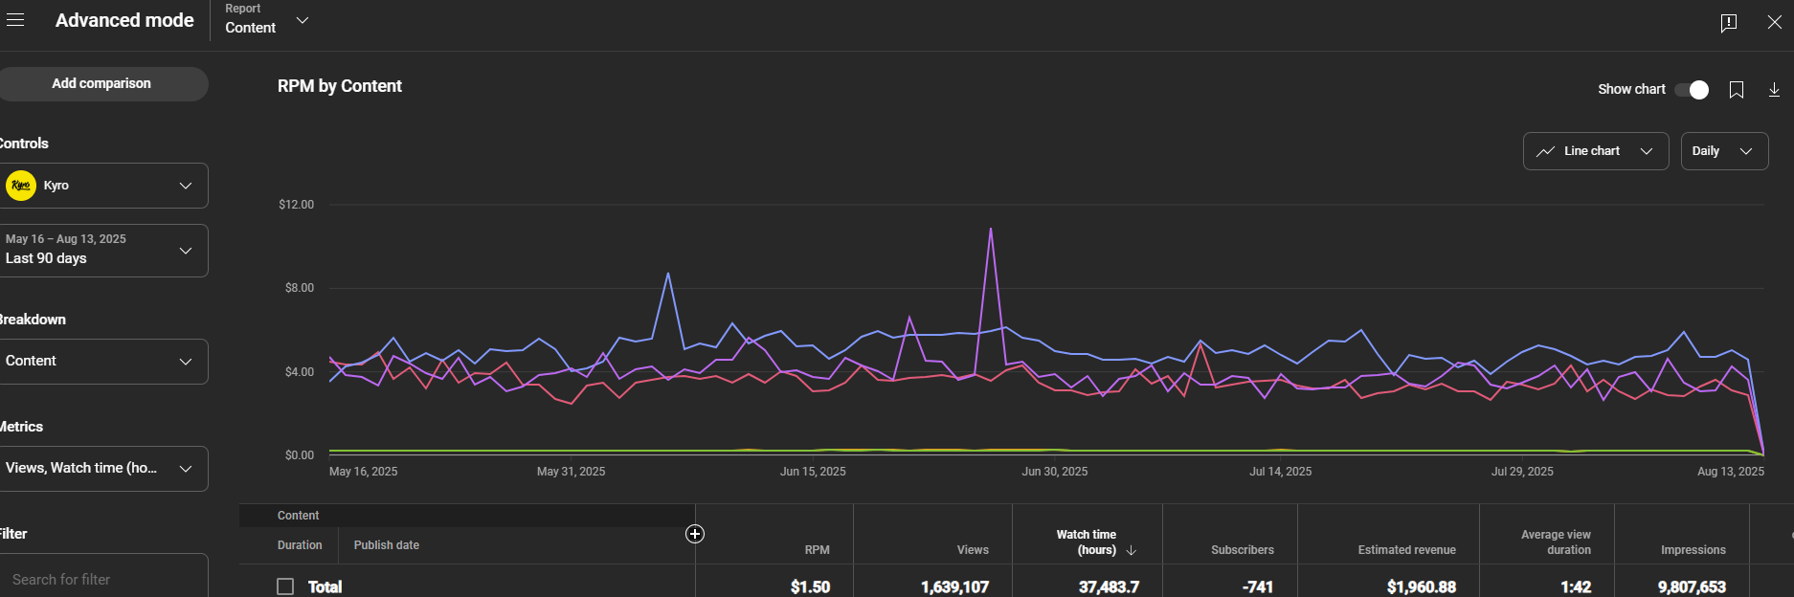Click the Total RPM value $1.50
The height and width of the screenshot is (597, 1794).
click(x=810, y=586)
